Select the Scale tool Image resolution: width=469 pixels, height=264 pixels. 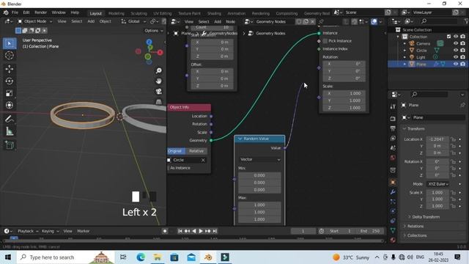click(10, 93)
